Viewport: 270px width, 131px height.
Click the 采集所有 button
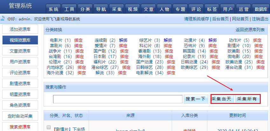coord(247,99)
